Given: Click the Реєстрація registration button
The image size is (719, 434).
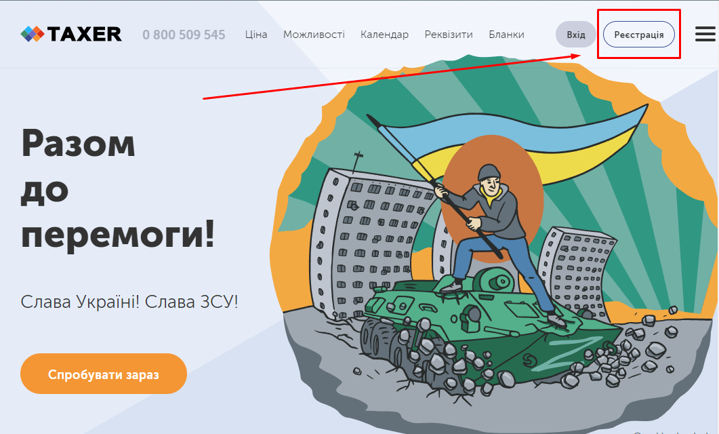Looking at the screenshot, I should 639,35.
